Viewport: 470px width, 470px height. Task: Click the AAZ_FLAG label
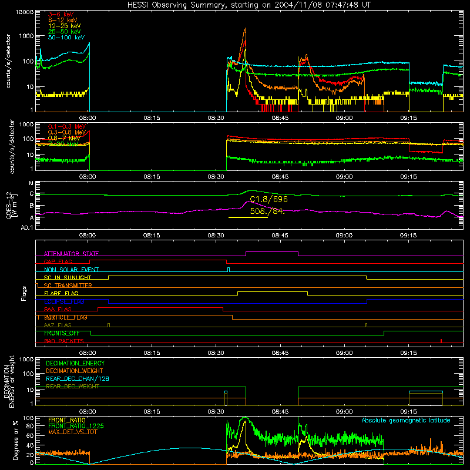coord(58,325)
